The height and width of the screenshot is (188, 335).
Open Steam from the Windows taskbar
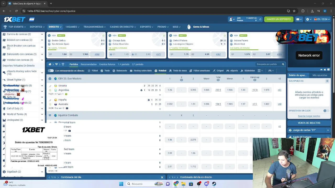click(214, 184)
